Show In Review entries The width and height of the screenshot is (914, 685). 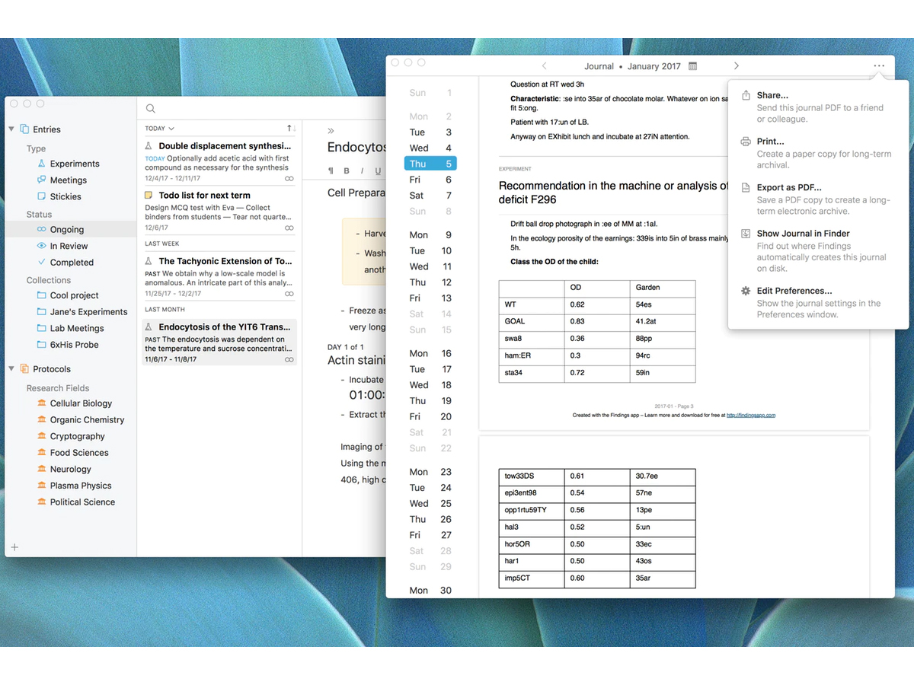tap(69, 246)
